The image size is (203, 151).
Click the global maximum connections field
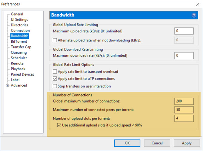pos(184,101)
